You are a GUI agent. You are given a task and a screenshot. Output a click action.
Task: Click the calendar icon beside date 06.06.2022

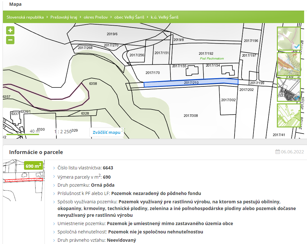point(278,152)
